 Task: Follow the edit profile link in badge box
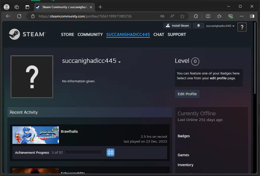point(218,78)
